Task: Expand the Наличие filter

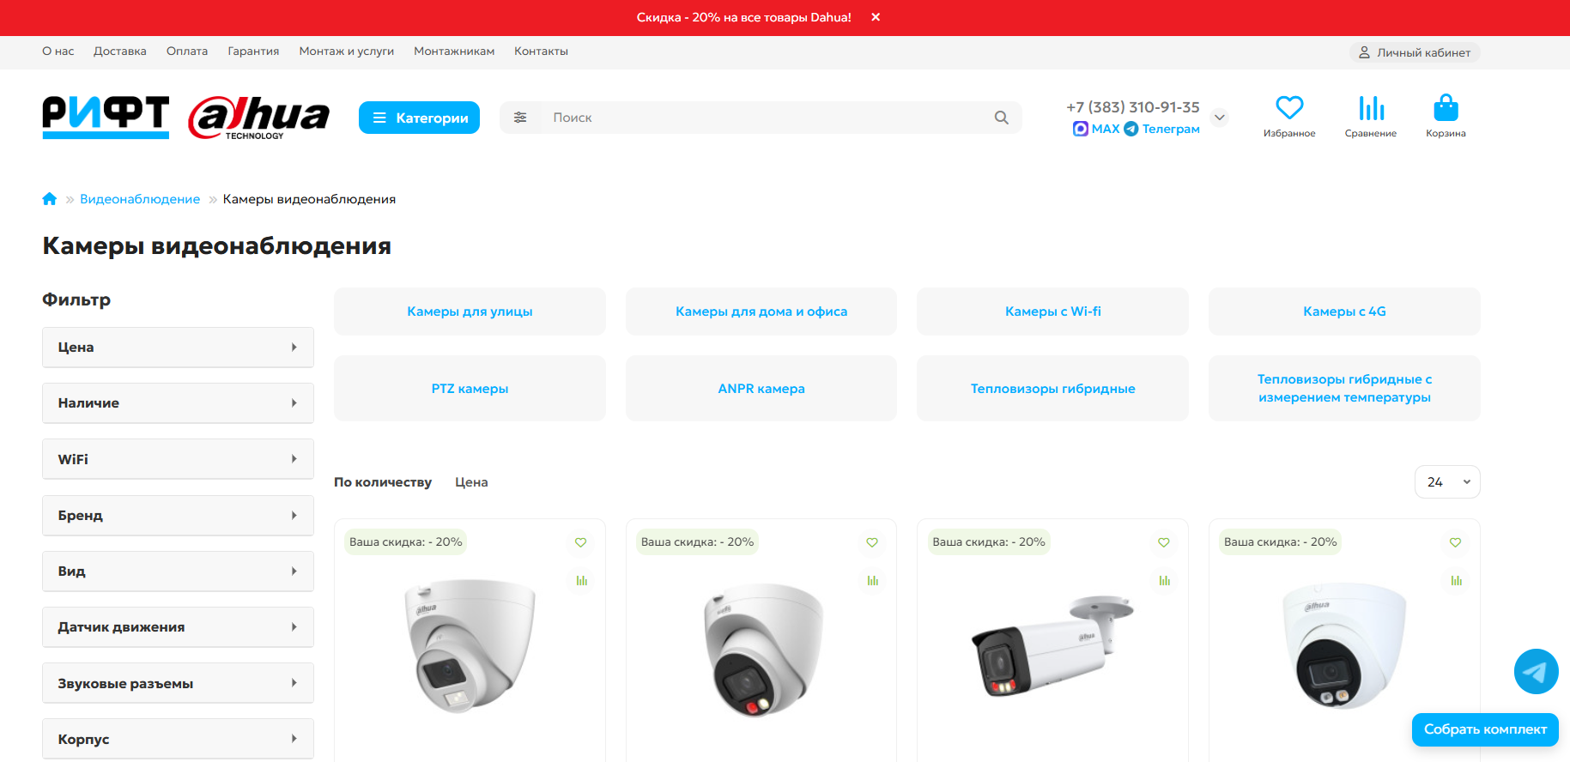Action: (178, 403)
